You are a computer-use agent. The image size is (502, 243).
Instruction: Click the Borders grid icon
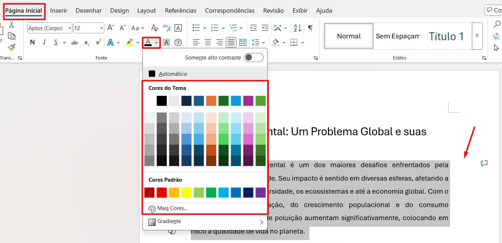point(294,42)
